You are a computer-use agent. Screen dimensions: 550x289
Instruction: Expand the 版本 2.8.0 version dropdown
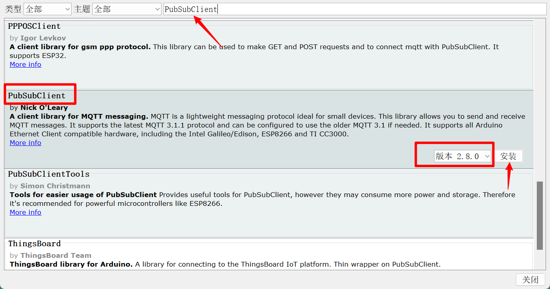[463, 156]
